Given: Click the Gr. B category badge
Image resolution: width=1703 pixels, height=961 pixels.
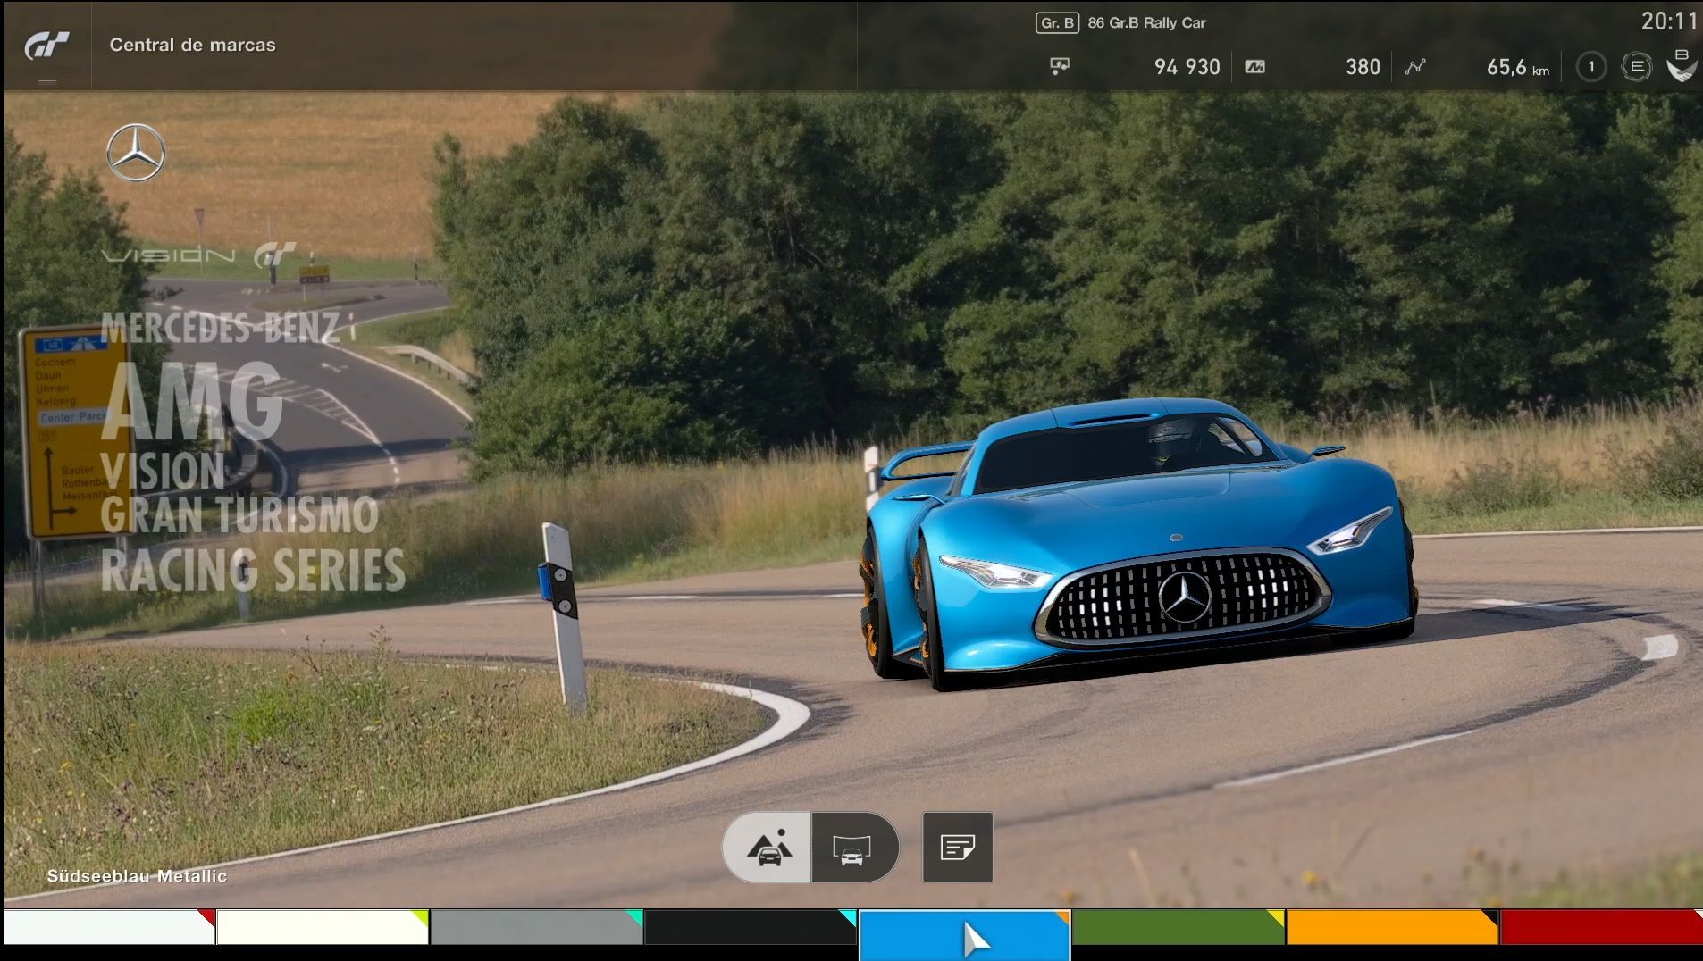Looking at the screenshot, I should (x=1057, y=23).
